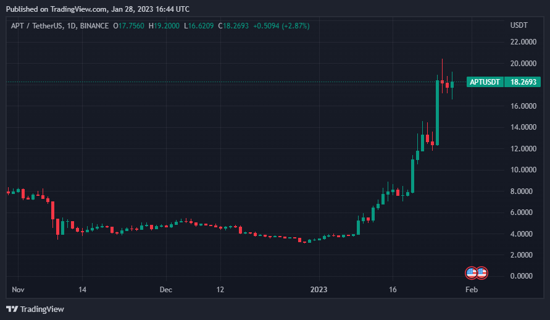Click the 12 date axis label
The width and height of the screenshot is (550, 320).
point(220,290)
